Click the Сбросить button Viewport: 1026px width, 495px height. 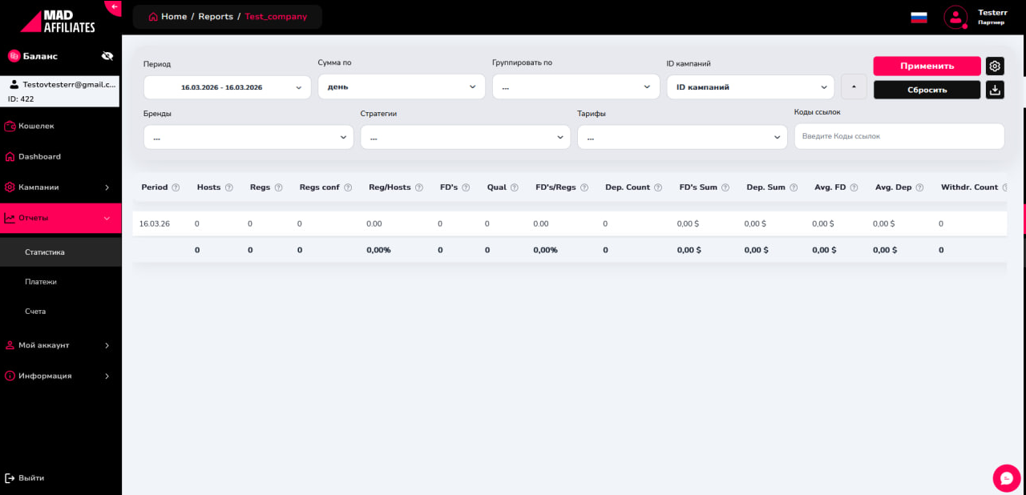click(927, 90)
